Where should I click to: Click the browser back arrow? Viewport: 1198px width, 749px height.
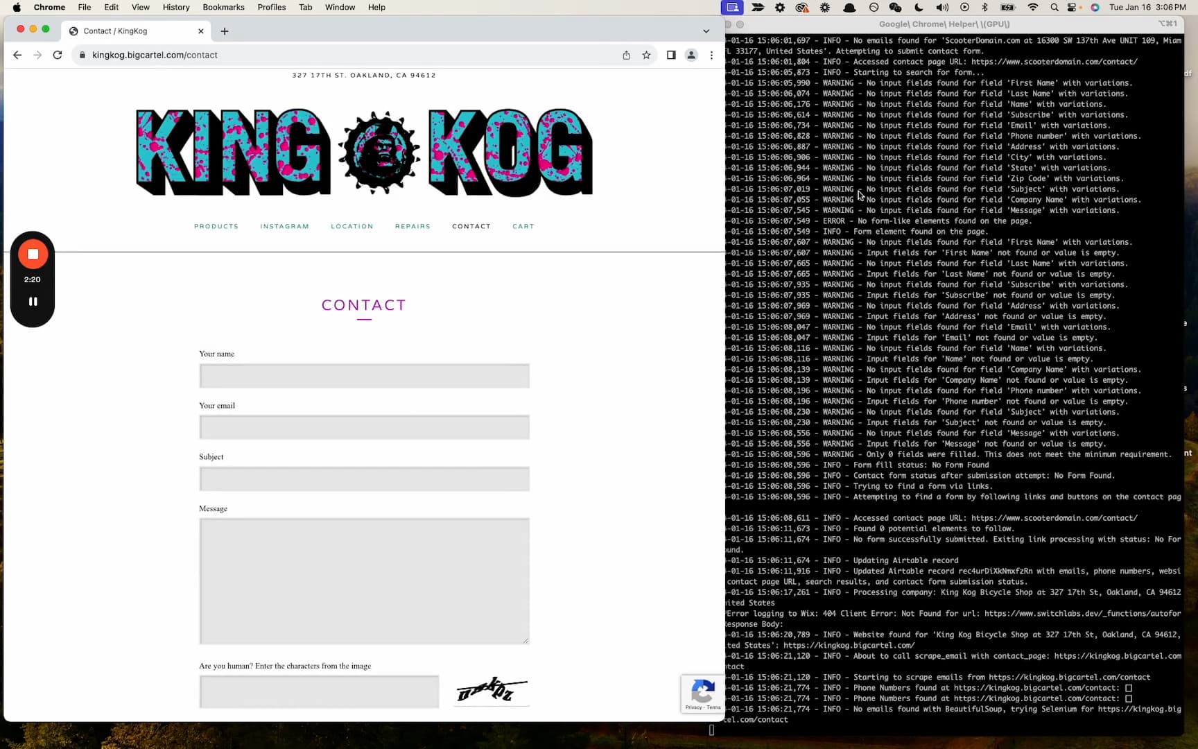17,55
